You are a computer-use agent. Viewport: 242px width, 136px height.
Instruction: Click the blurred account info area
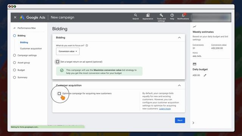211,17
